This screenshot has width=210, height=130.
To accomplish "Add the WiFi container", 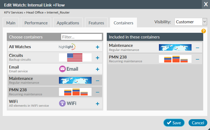I will point(98,104).
